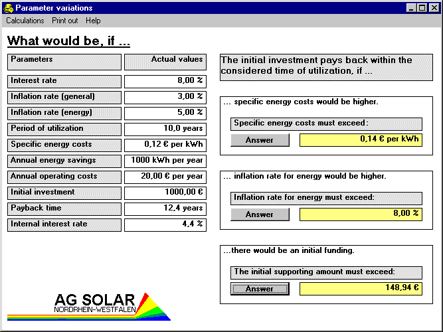Click the Inflation rate (general) value 3,00 %

(x=165, y=97)
